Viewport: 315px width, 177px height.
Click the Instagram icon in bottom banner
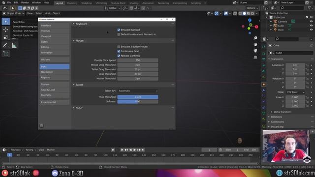tap(36, 173)
